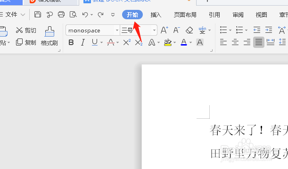
Task: Align text left
Action: pyautogui.click(x=223, y=42)
